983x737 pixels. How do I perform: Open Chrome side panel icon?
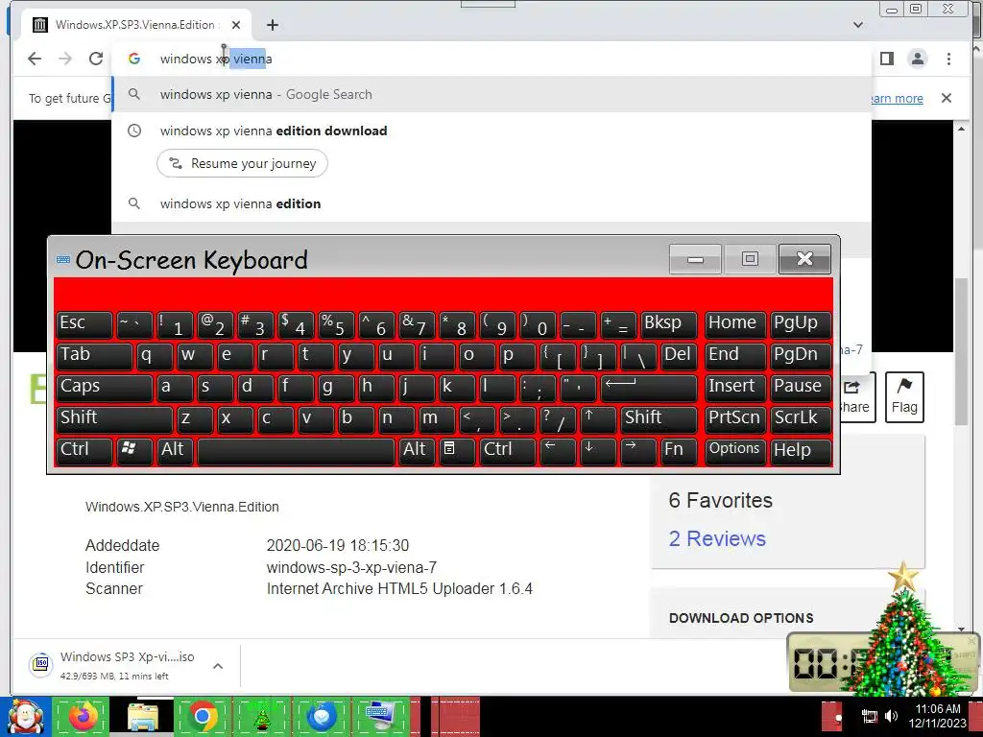[x=886, y=59]
